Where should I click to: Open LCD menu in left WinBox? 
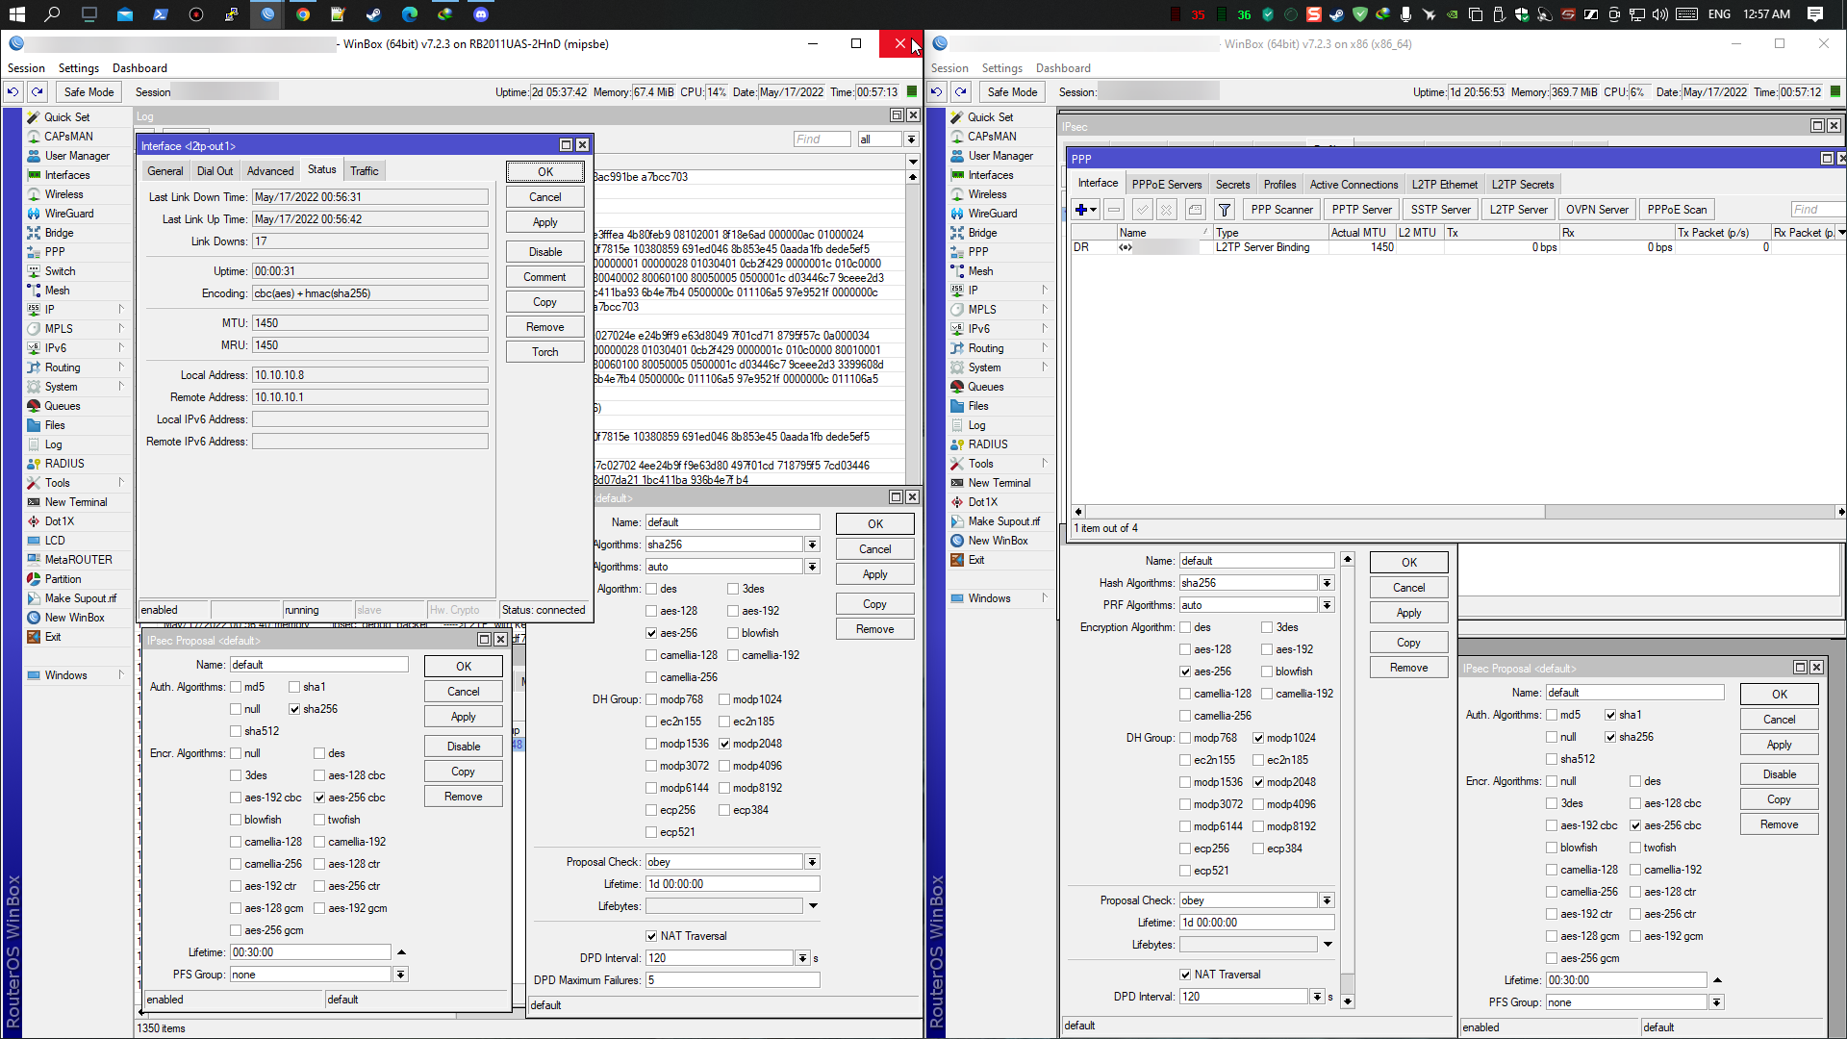pos(55,540)
